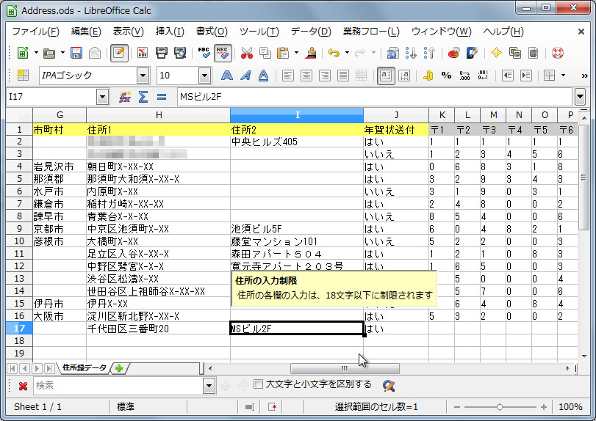Open the 挿入(I) menu
Image resolution: width=596 pixels, height=421 pixels.
[170, 32]
